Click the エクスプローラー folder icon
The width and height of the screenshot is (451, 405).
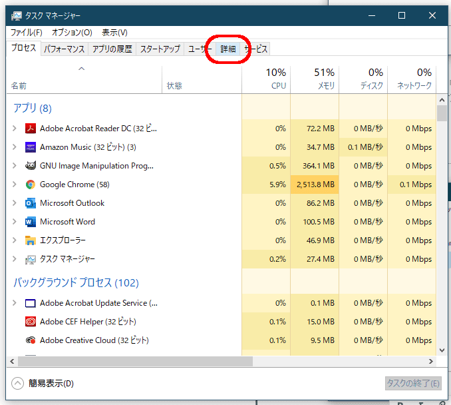coord(31,240)
